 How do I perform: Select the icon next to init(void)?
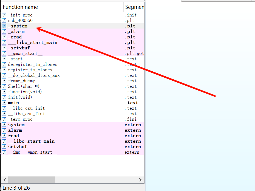(x=4, y=97)
